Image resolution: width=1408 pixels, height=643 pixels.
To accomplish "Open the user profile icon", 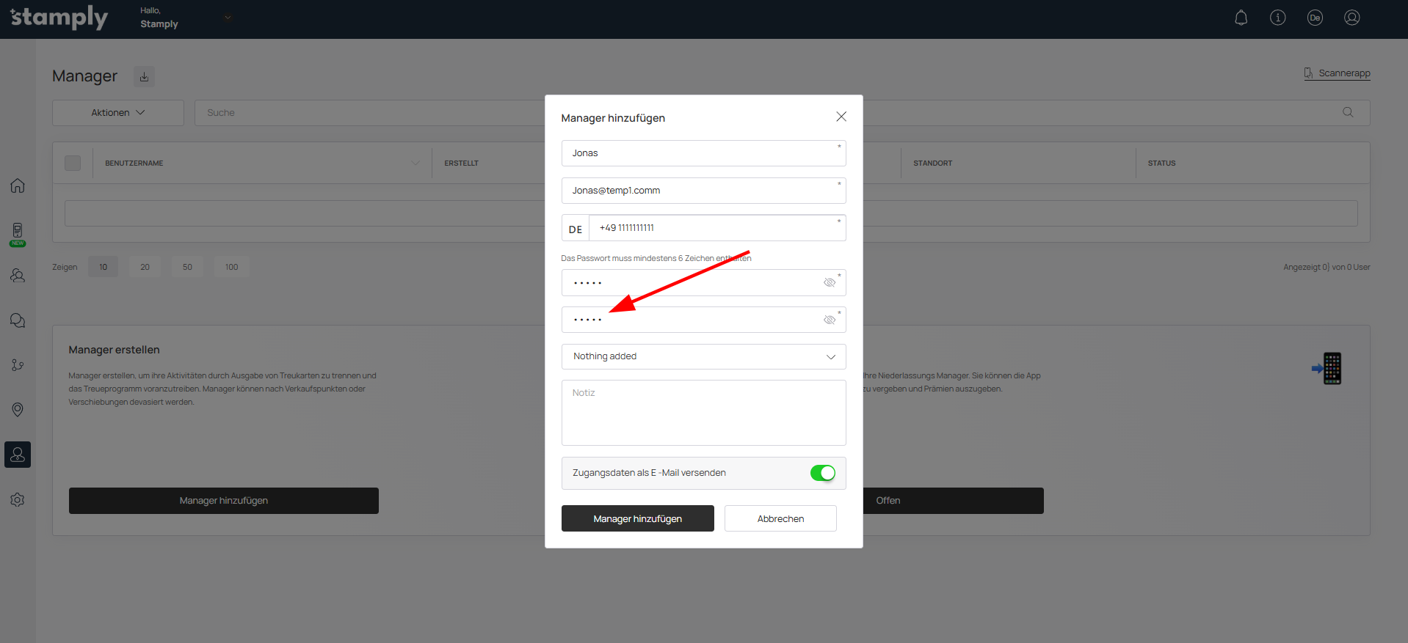I will [x=1351, y=18].
